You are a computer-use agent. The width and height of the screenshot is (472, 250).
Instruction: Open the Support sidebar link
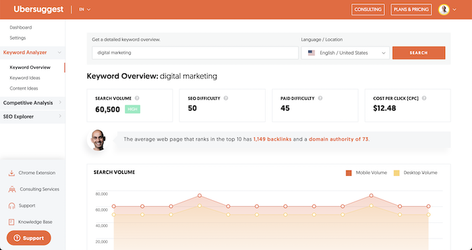[x=27, y=206]
